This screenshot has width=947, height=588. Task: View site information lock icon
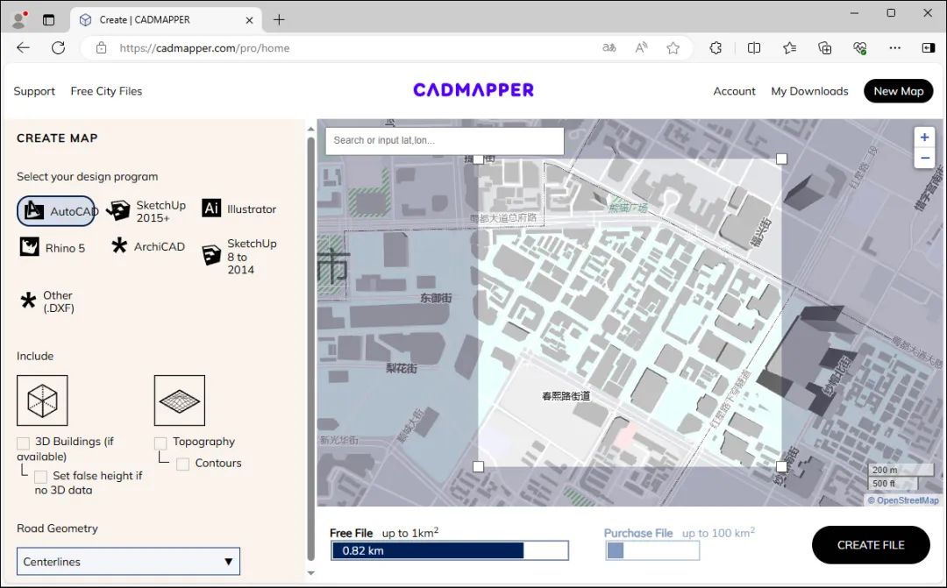[x=102, y=47]
